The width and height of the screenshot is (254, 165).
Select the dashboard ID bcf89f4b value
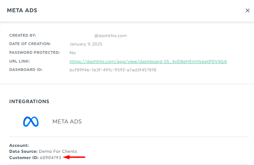[x=113, y=70]
